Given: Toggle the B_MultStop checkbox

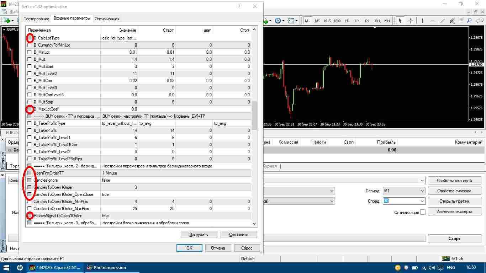Looking at the screenshot, I should pos(30,102).
